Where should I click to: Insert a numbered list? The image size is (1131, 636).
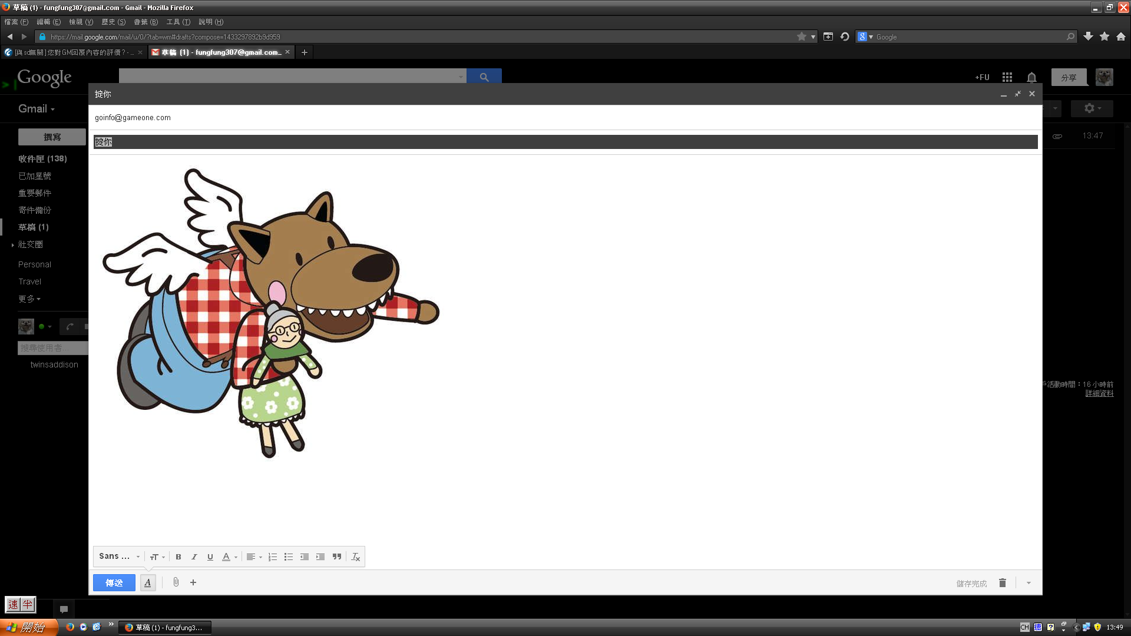coord(272,556)
